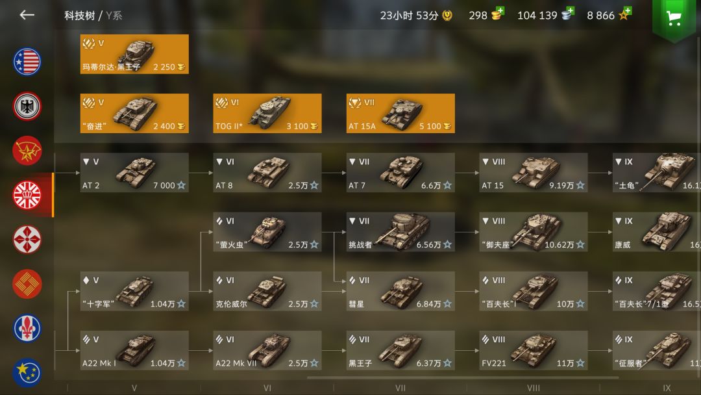Open the premium TOG II* tank card
Image resolution: width=701 pixels, height=395 pixels.
click(267, 113)
